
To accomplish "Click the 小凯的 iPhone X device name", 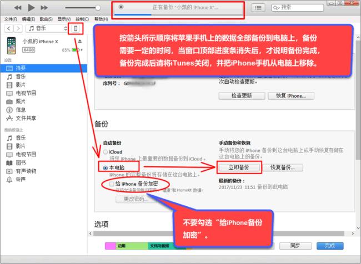I will point(41,42).
